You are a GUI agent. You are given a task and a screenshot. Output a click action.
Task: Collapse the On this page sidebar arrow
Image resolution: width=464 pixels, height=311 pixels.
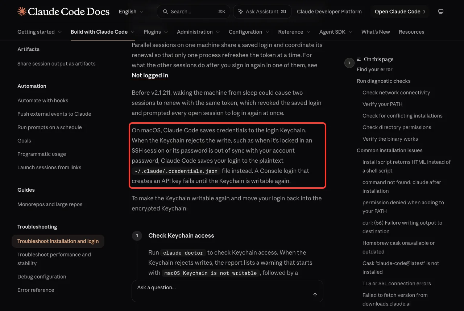(349, 63)
